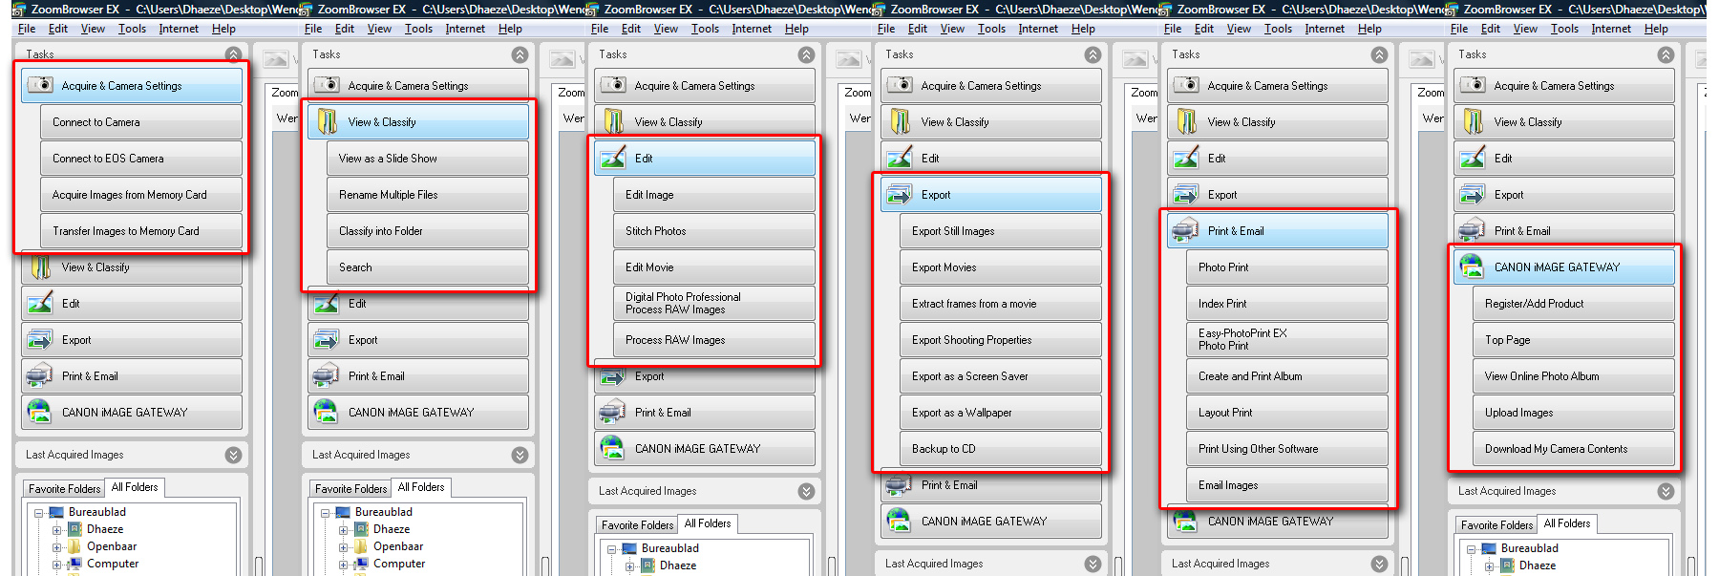Screen dimensions: 1719x576
Task: Click Digital Photo Professional Process RAW Images
Action: [x=714, y=304]
